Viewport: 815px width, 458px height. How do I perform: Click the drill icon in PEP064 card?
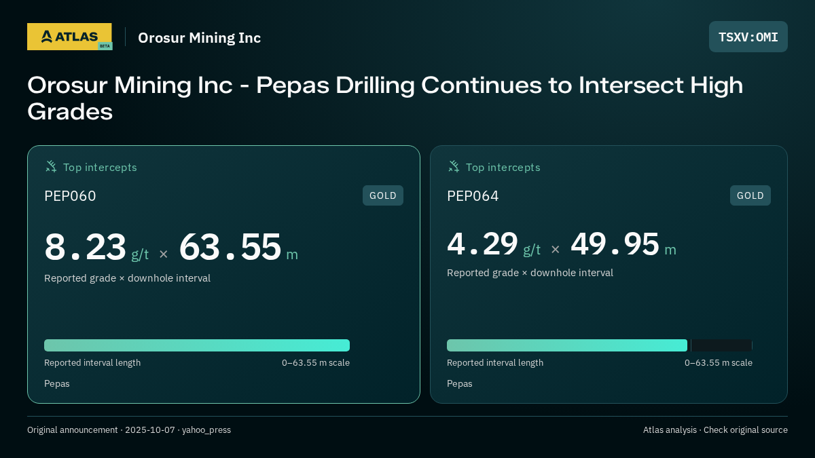point(454,166)
